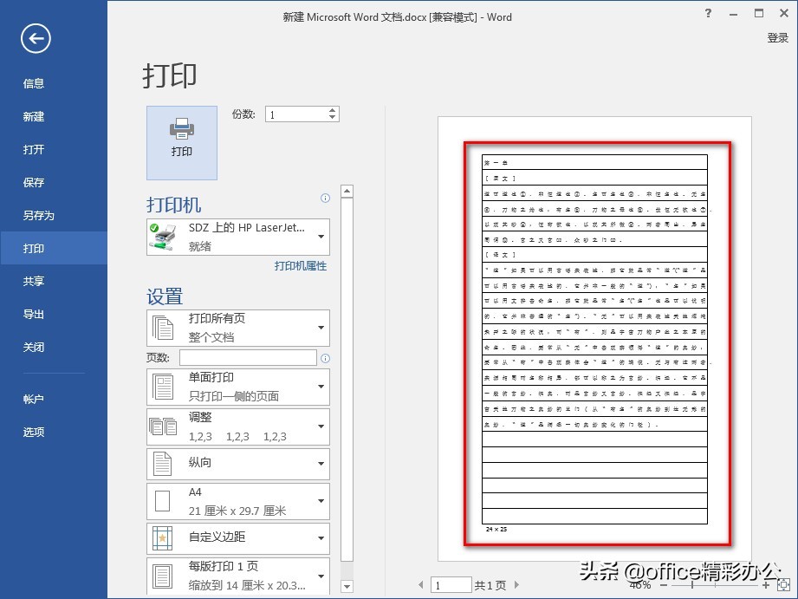This screenshot has height=599, width=798.
Task: Click the 打印所有页 pages icon
Action: coord(163,328)
